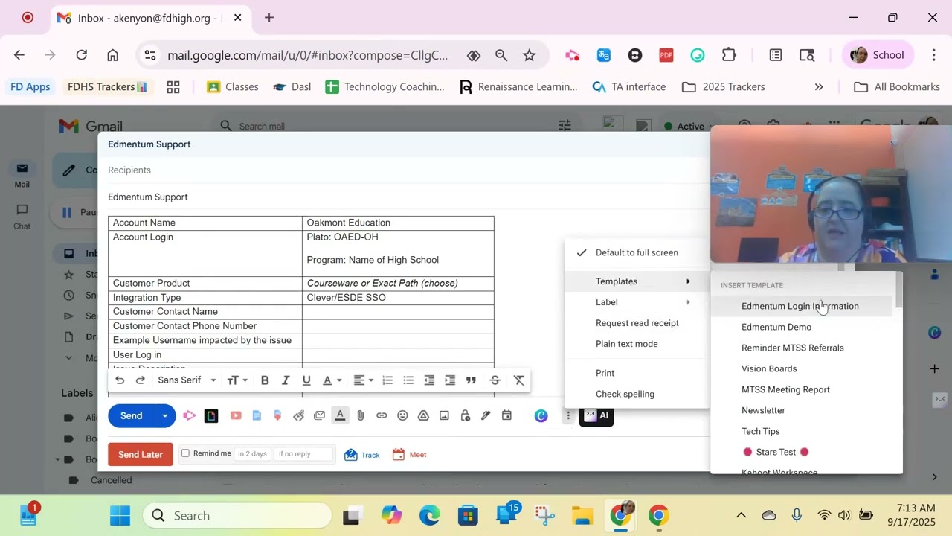Click the Track link
Image resolution: width=952 pixels, height=536 pixels.
click(362, 454)
